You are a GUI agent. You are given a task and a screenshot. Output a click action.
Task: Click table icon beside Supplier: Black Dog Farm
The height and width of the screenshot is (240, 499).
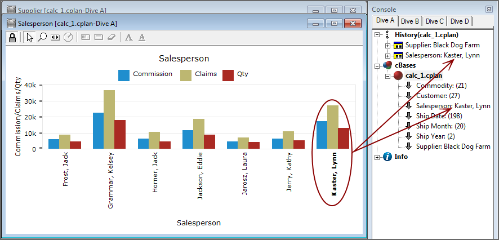pos(398,45)
